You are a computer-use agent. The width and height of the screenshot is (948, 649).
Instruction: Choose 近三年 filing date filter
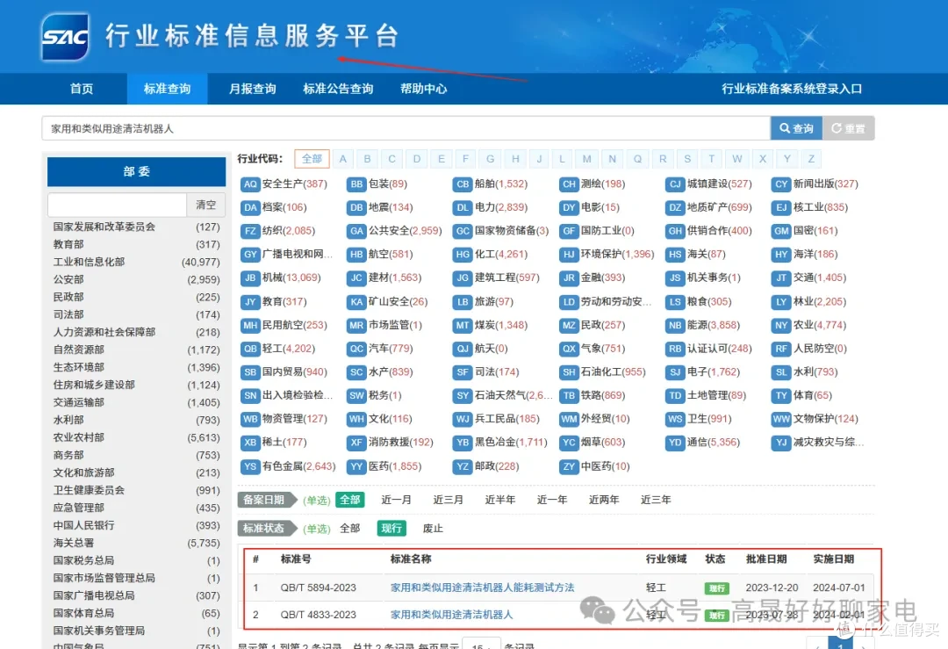pyautogui.click(x=656, y=500)
